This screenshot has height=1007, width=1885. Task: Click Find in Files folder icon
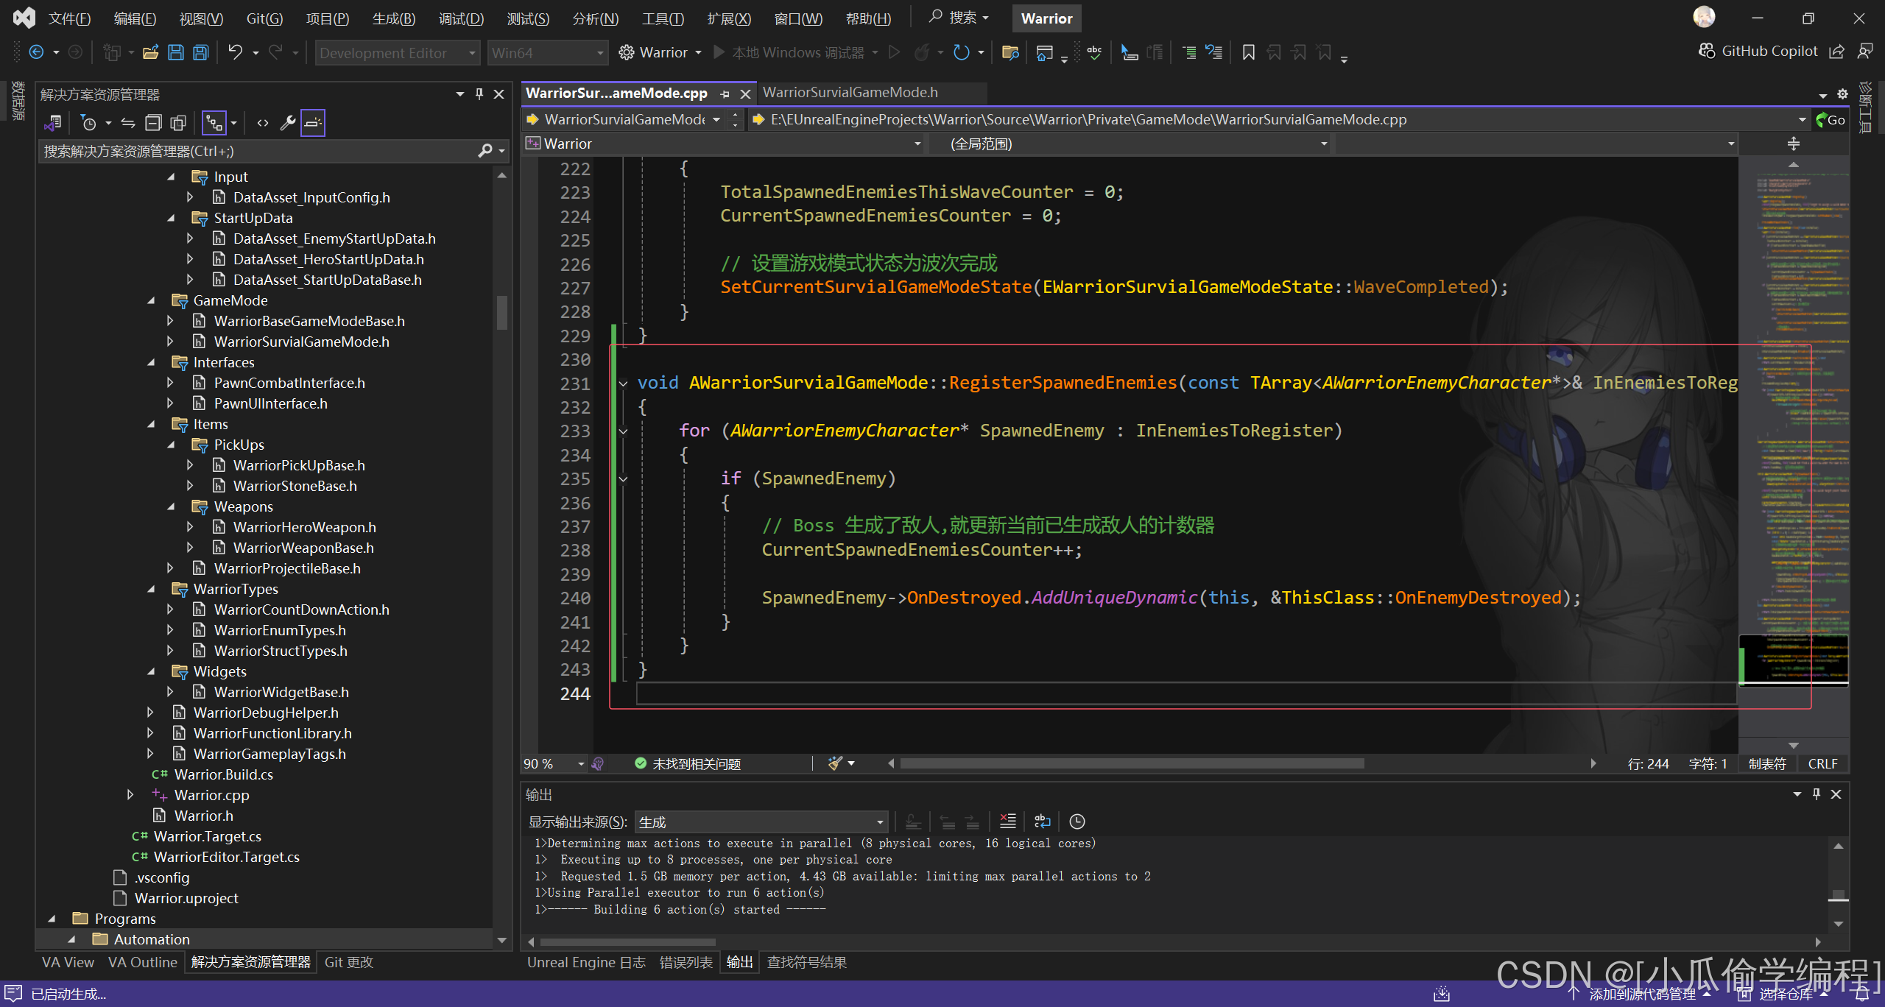[1010, 52]
